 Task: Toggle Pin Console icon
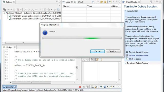pyautogui.click(x=101, y=87)
